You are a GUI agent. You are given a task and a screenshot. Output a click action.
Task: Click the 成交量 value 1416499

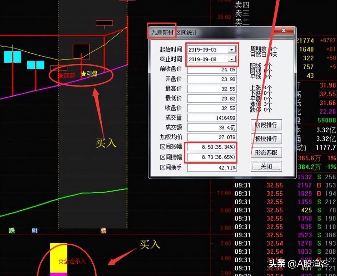tap(212, 118)
